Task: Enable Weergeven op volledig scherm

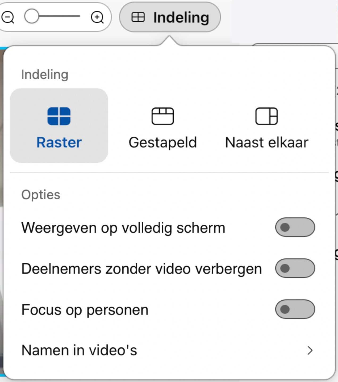Action: click(x=295, y=227)
